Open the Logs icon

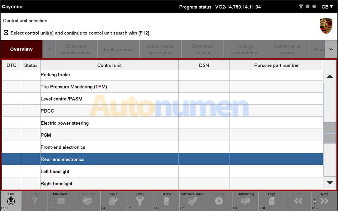271,201
